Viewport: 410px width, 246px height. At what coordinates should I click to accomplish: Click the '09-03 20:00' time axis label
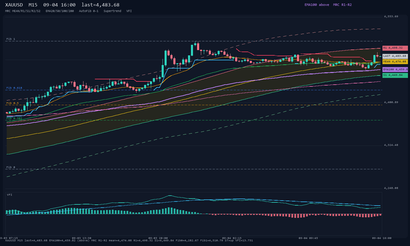click(x=158, y=238)
